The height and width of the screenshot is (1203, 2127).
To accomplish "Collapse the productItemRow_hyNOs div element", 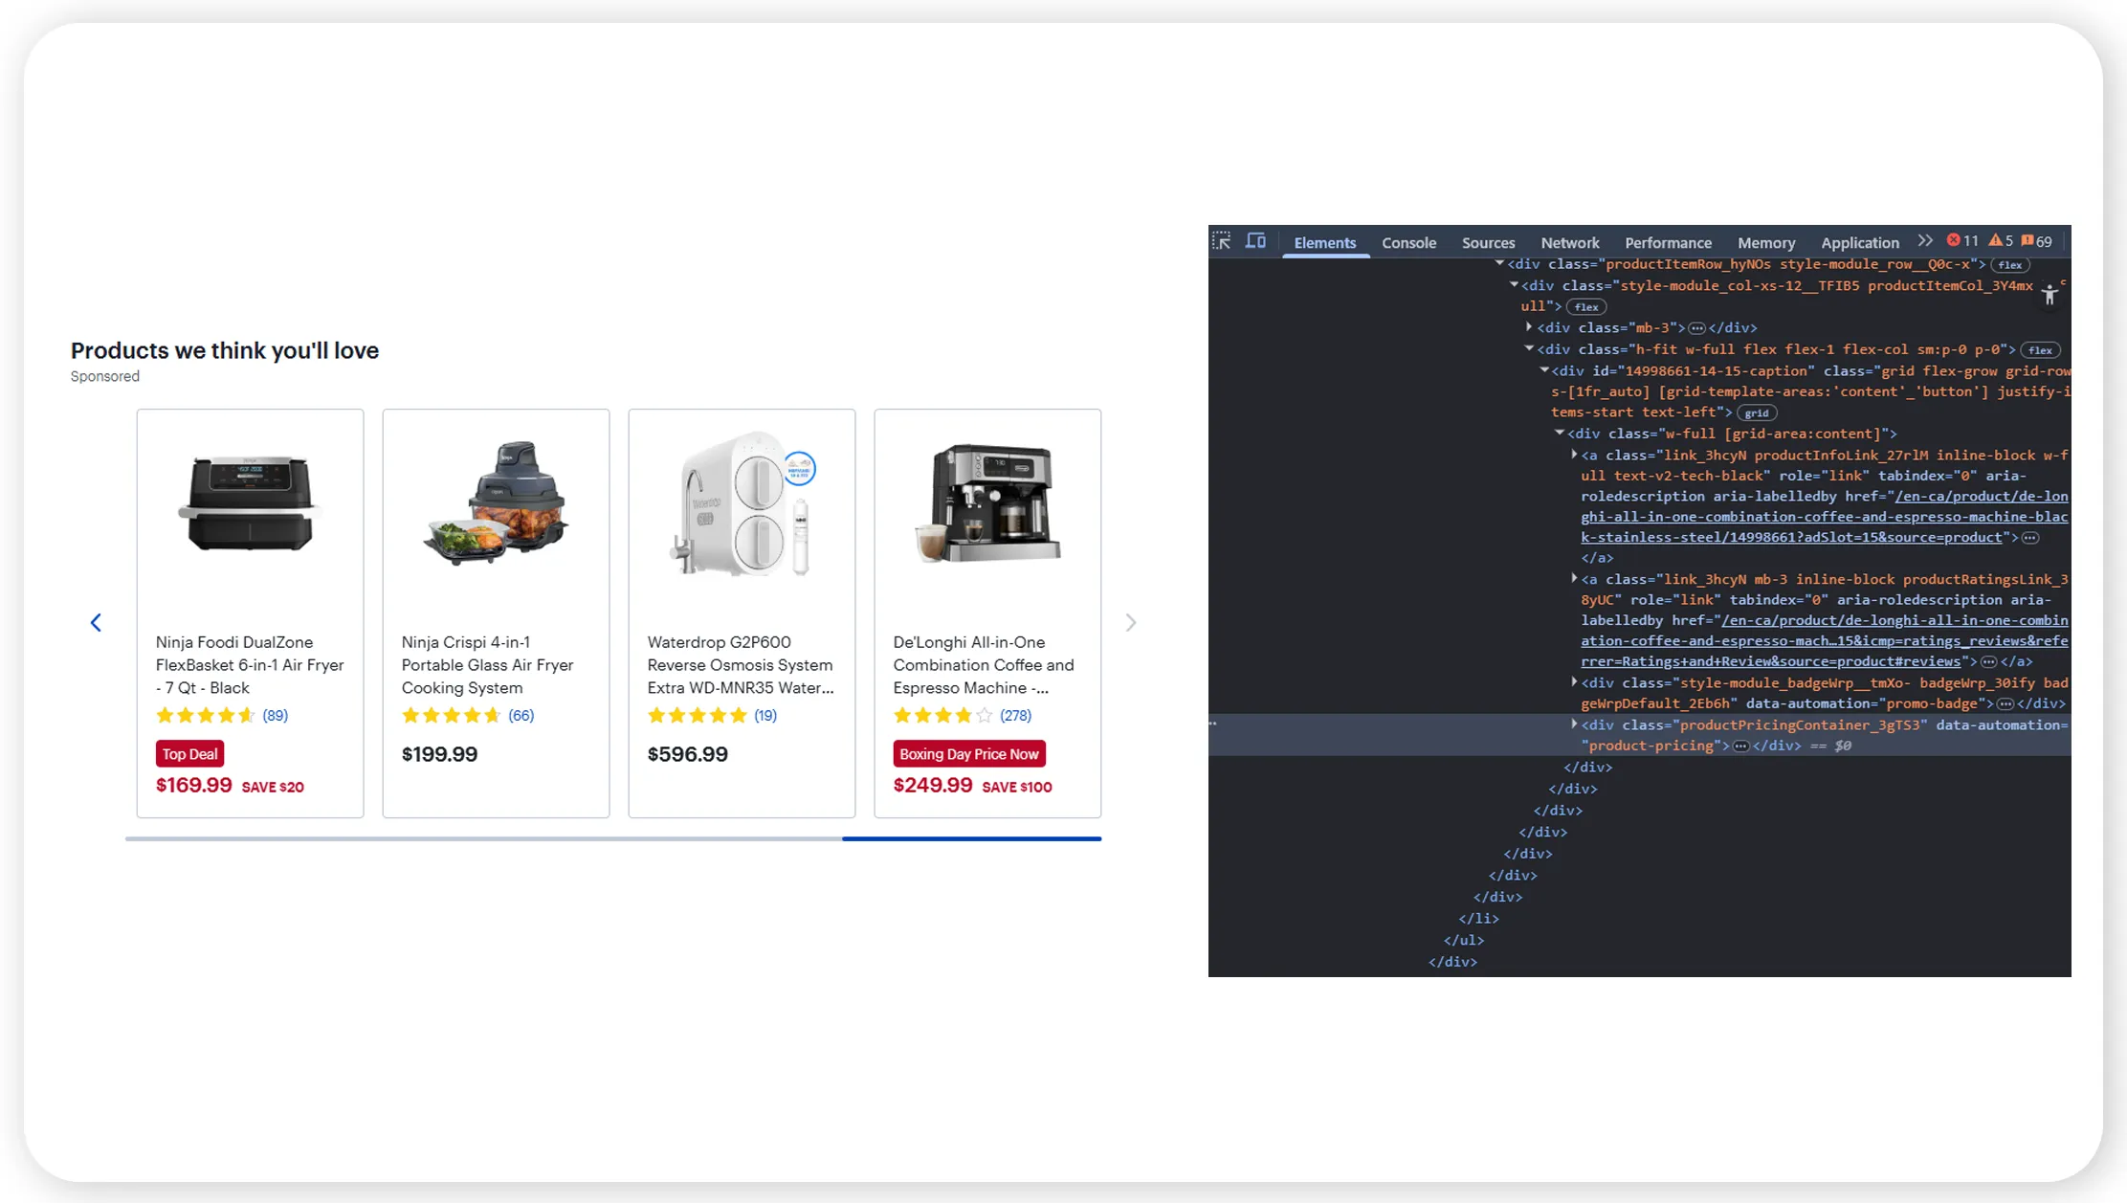I will click(x=1499, y=264).
